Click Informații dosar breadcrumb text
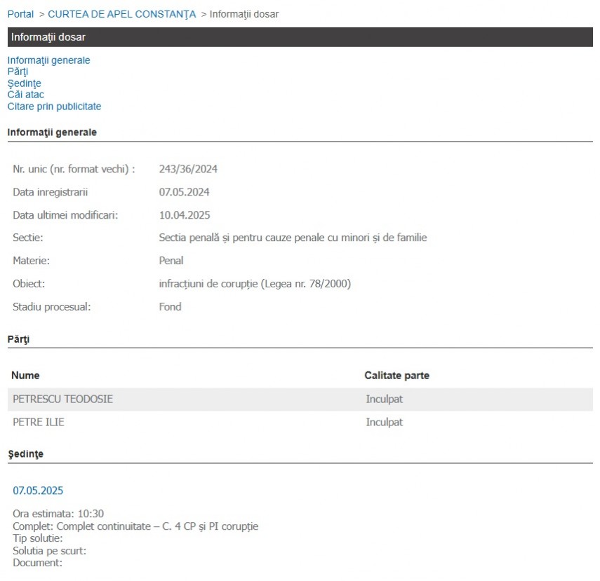Image resolution: width=600 pixels, height=581 pixels. 244,14
